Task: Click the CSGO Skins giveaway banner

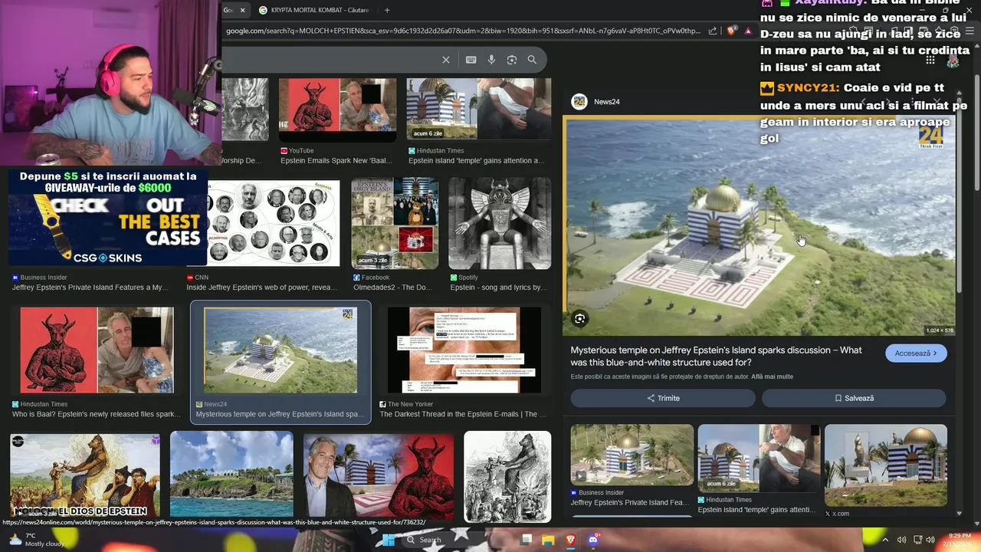Action: click(107, 217)
